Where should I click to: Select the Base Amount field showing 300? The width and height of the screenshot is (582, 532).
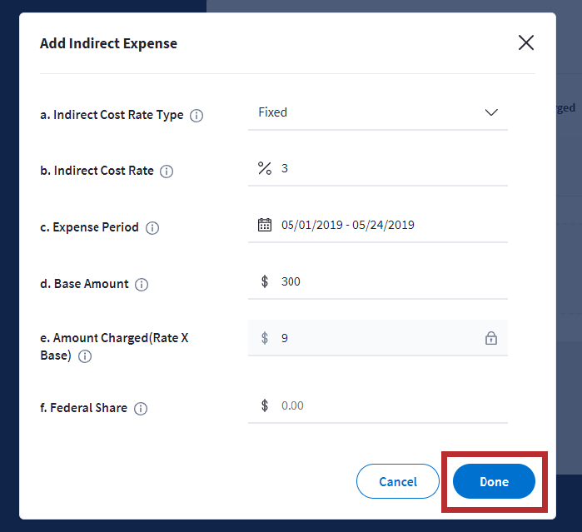391,281
